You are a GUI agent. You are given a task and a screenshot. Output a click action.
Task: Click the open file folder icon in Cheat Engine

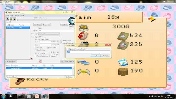click(11, 19)
